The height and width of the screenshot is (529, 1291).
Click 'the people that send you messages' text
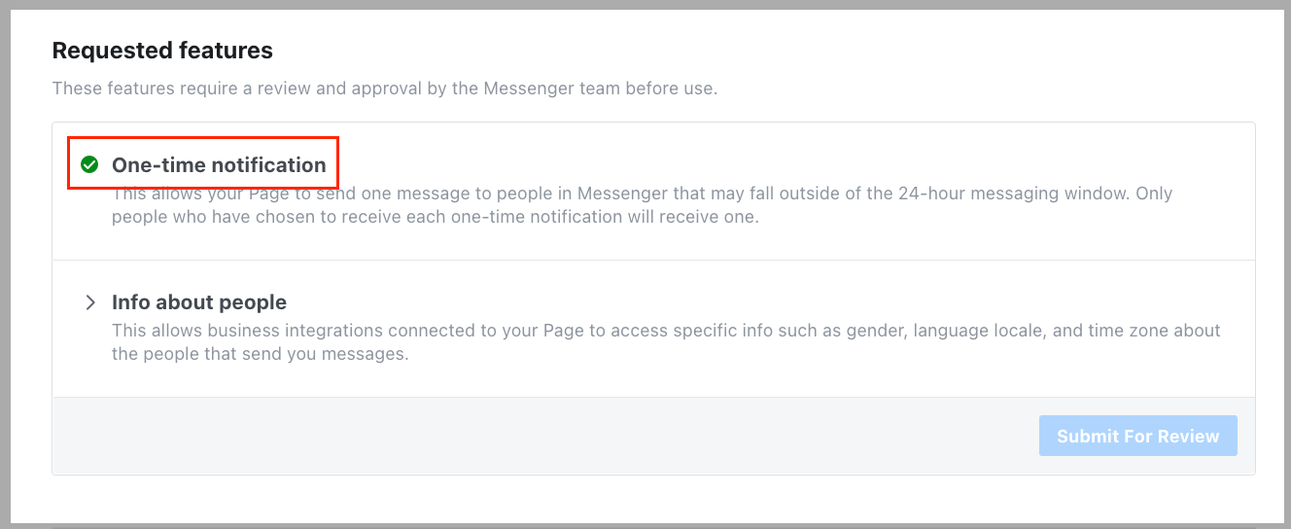click(261, 354)
